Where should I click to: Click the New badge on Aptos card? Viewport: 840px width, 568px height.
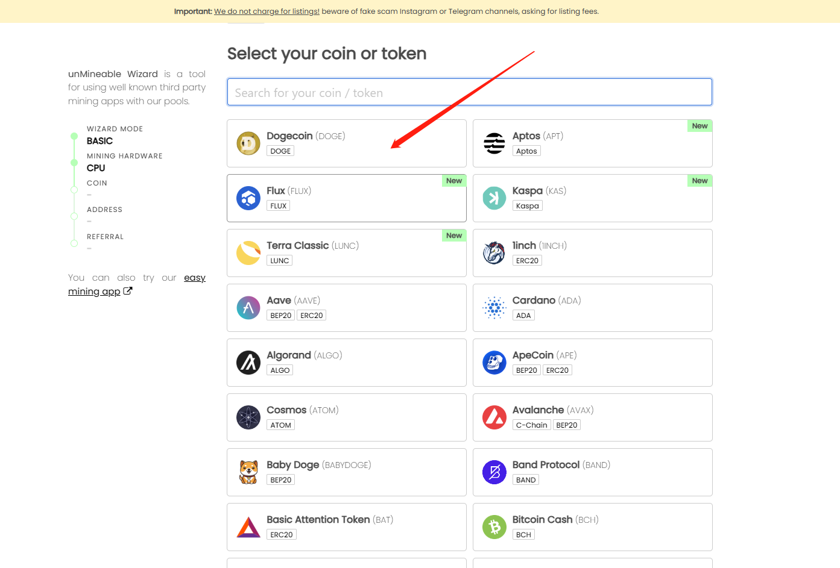click(x=700, y=126)
